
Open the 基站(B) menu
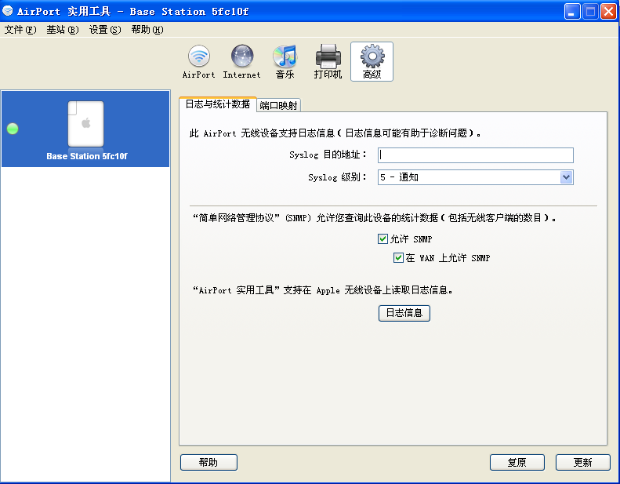tap(63, 30)
